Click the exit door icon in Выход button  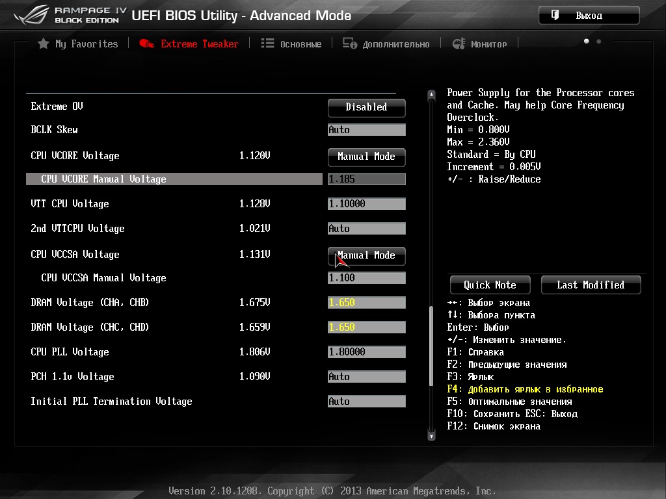(x=555, y=16)
